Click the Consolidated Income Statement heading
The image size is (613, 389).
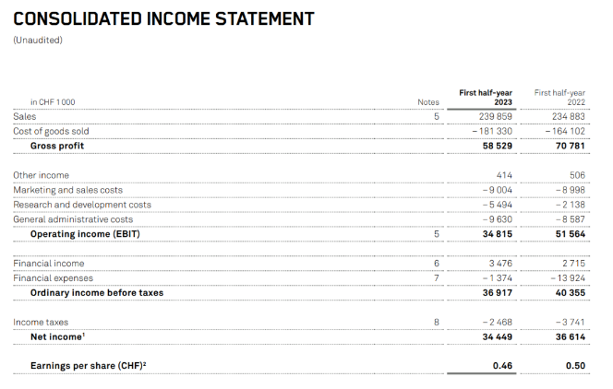click(163, 18)
